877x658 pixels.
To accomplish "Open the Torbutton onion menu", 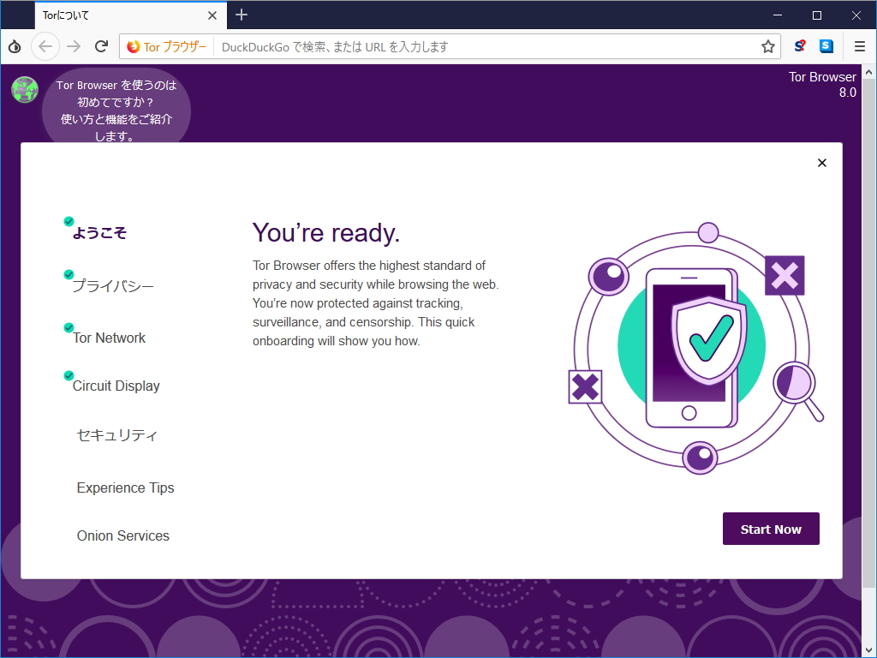I will (x=14, y=46).
